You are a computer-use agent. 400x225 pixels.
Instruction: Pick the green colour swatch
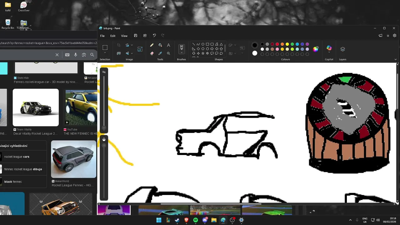292,44
